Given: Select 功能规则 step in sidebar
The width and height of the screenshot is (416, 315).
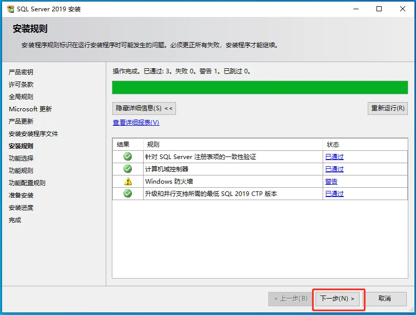Looking at the screenshot, I should (x=21, y=171).
